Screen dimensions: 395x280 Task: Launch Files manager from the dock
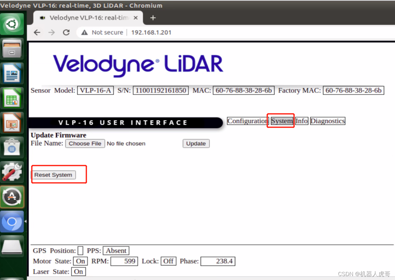tap(12, 48)
